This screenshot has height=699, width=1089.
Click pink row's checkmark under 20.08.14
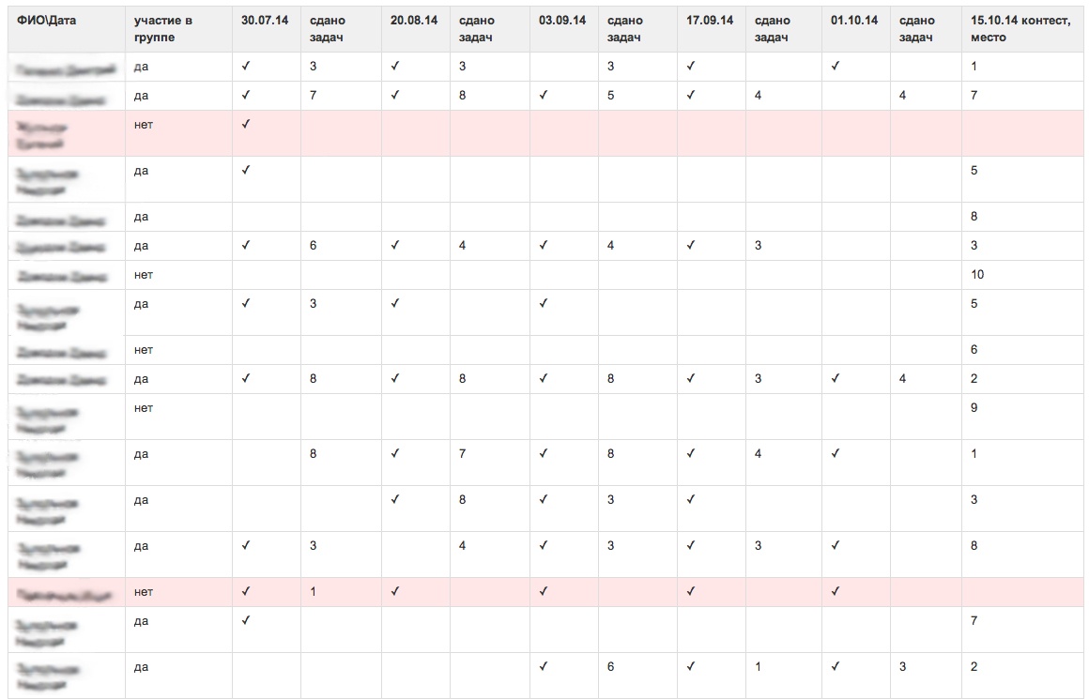pyautogui.click(x=395, y=592)
